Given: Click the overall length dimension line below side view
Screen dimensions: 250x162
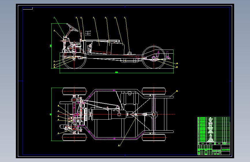Looking at the screenshot, I should [116, 73].
